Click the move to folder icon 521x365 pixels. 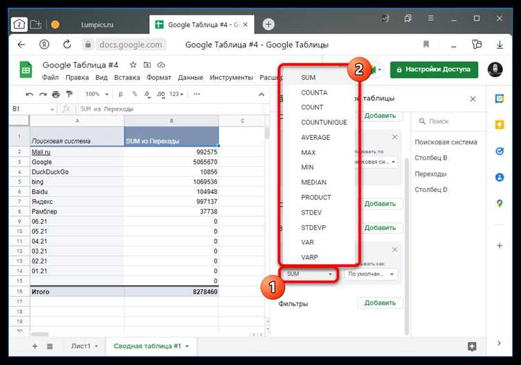(147, 65)
